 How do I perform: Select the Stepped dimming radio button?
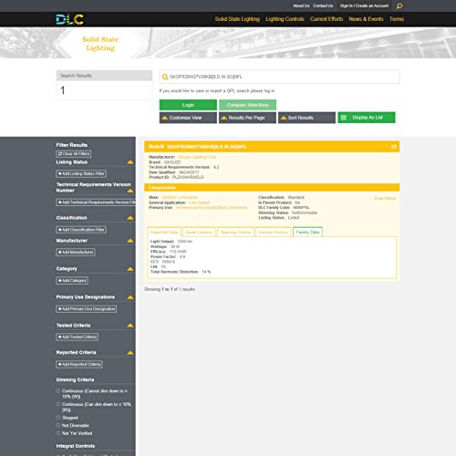pyautogui.click(x=58, y=418)
